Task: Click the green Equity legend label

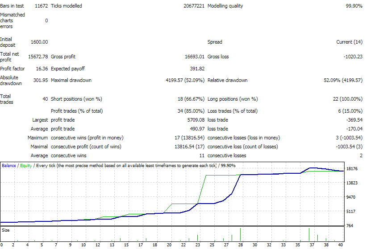Action: pyautogui.click(x=26, y=165)
